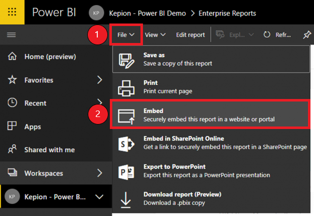The image size is (314, 216).
Task: Select Kepion - Power B... workspace
Action: tap(56, 196)
